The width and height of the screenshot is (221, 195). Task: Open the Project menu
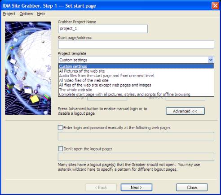point(9,14)
